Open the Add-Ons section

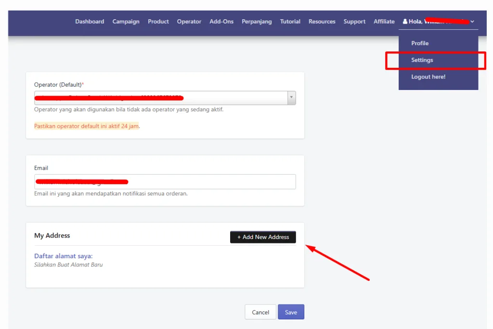[x=221, y=22]
